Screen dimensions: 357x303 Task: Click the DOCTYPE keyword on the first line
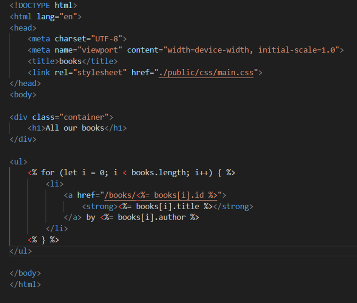point(34,5)
